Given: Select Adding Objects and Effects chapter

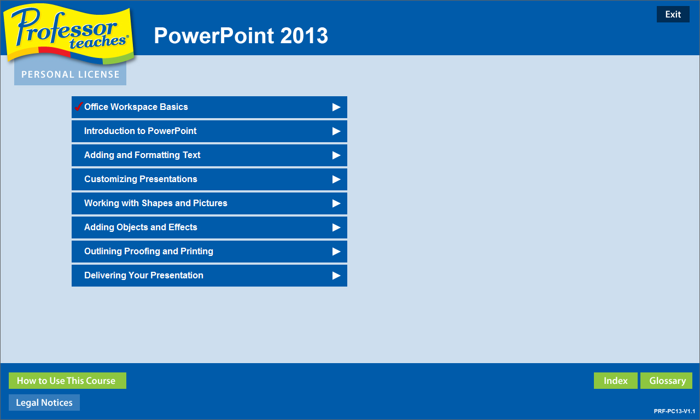Looking at the screenshot, I should click(209, 227).
